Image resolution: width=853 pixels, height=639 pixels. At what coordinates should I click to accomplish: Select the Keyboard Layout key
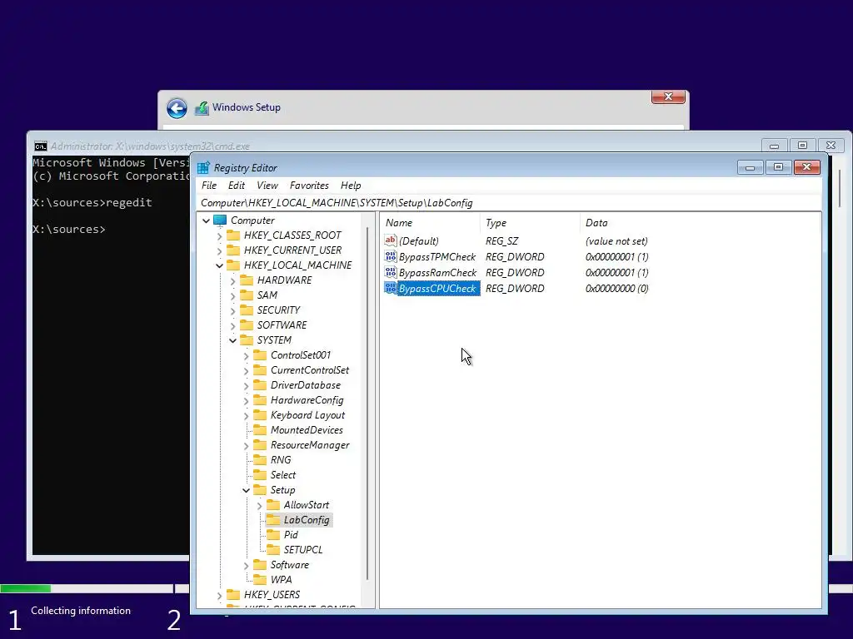pyautogui.click(x=308, y=415)
